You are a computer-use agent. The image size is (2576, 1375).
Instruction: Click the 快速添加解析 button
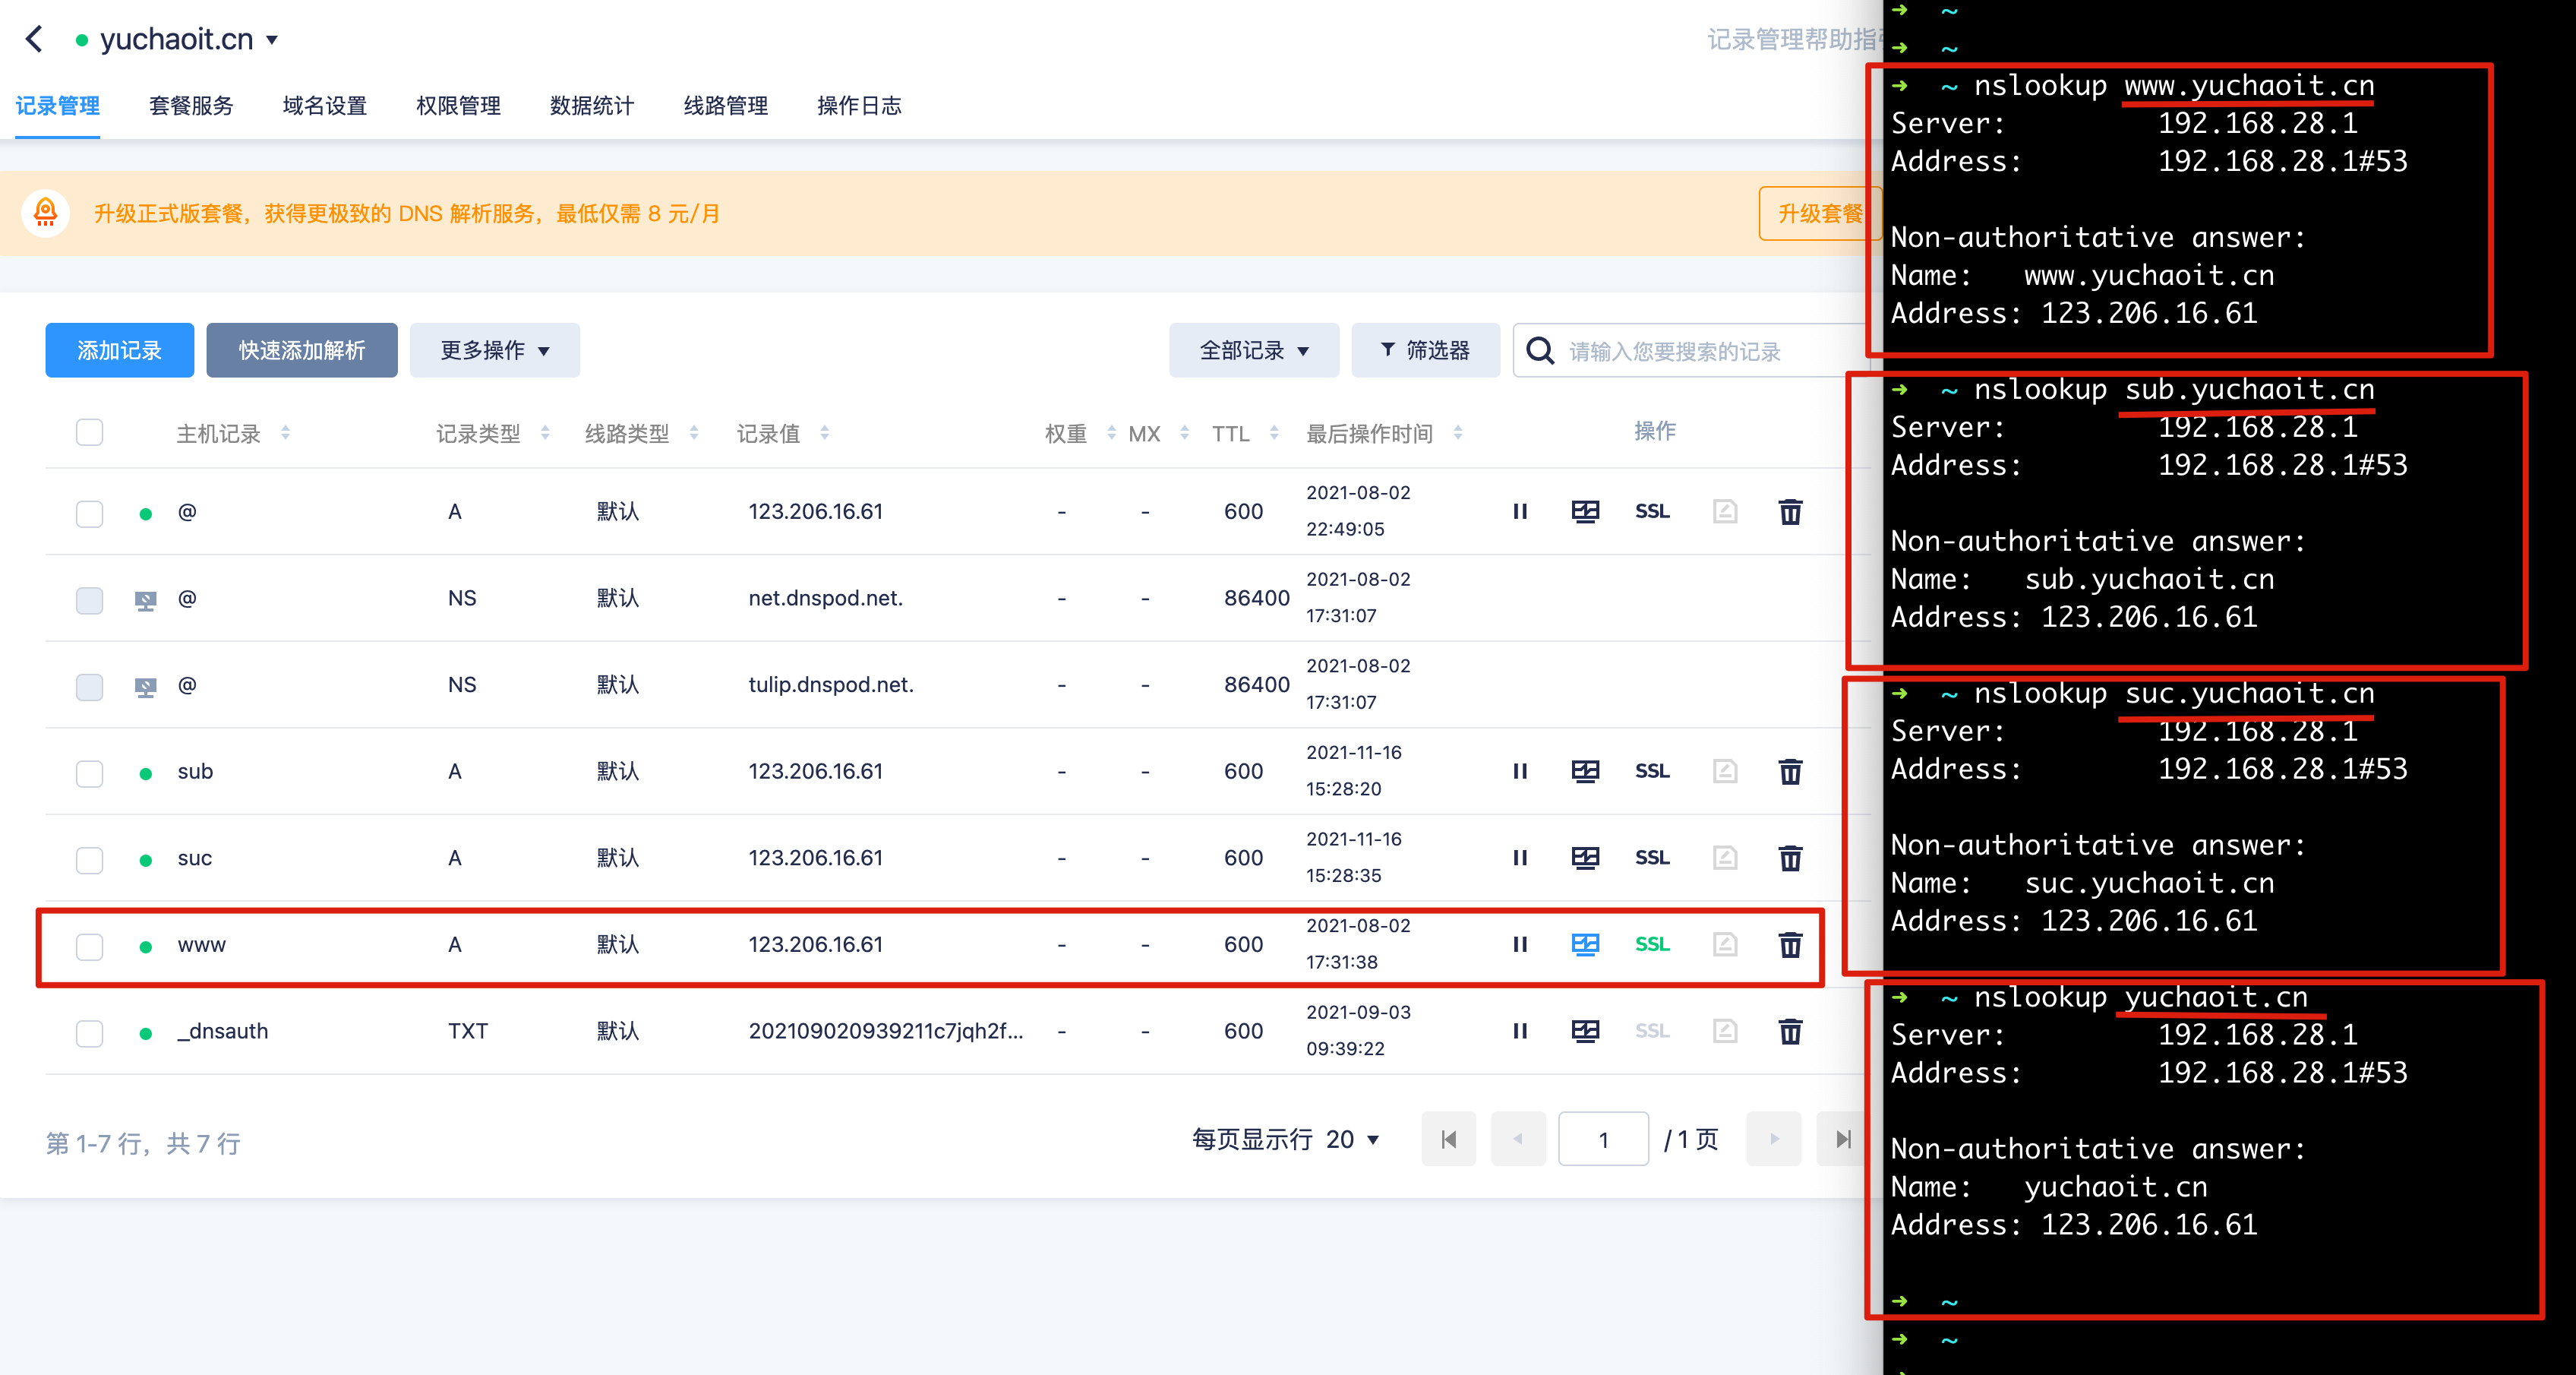301,350
